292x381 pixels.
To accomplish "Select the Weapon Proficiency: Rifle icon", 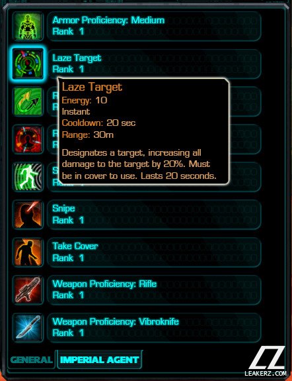I will (28, 290).
